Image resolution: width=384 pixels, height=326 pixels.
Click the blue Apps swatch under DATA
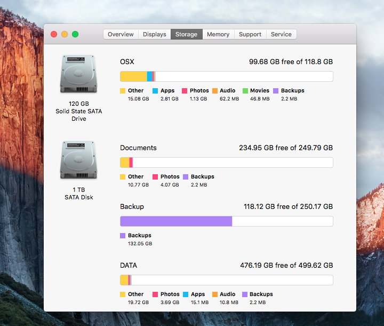[186, 294]
